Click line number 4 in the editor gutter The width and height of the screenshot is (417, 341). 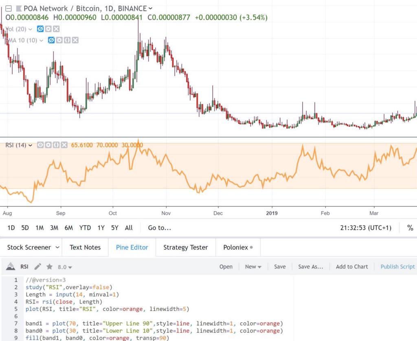coord(16,302)
